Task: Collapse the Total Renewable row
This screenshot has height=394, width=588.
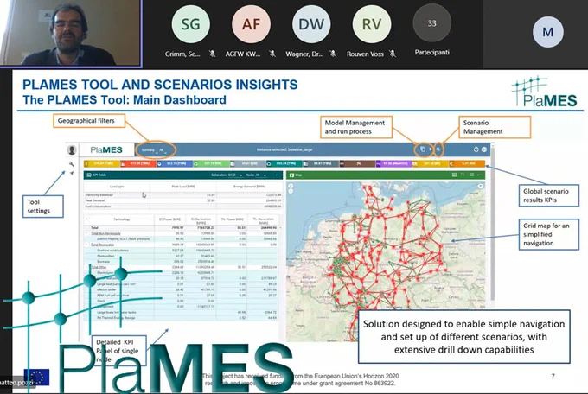Action: click(87, 245)
